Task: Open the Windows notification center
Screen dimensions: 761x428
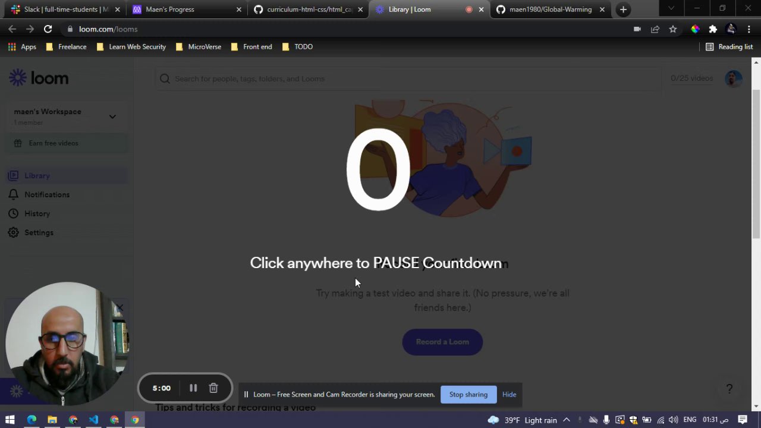Action: tap(743, 420)
